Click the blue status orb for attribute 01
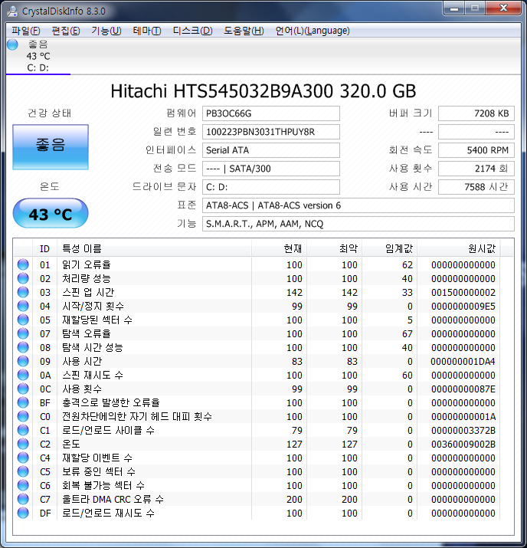Viewport: 527px width, 548px height. click(23, 265)
